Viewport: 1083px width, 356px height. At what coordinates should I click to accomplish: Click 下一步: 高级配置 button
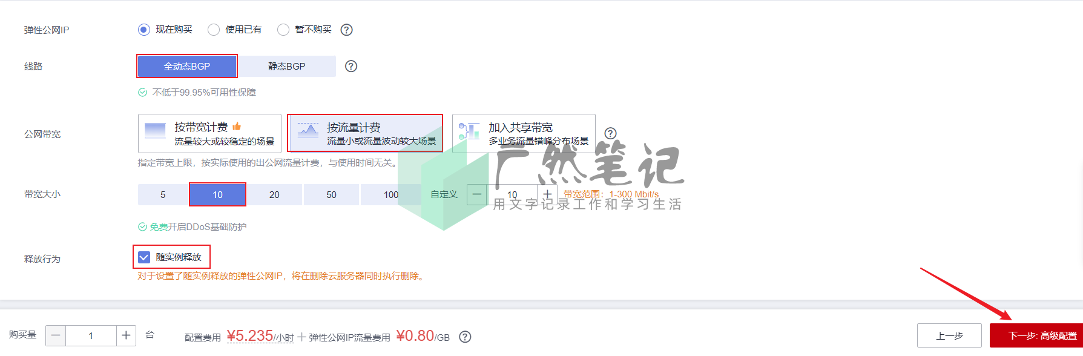coord(1036,335)
